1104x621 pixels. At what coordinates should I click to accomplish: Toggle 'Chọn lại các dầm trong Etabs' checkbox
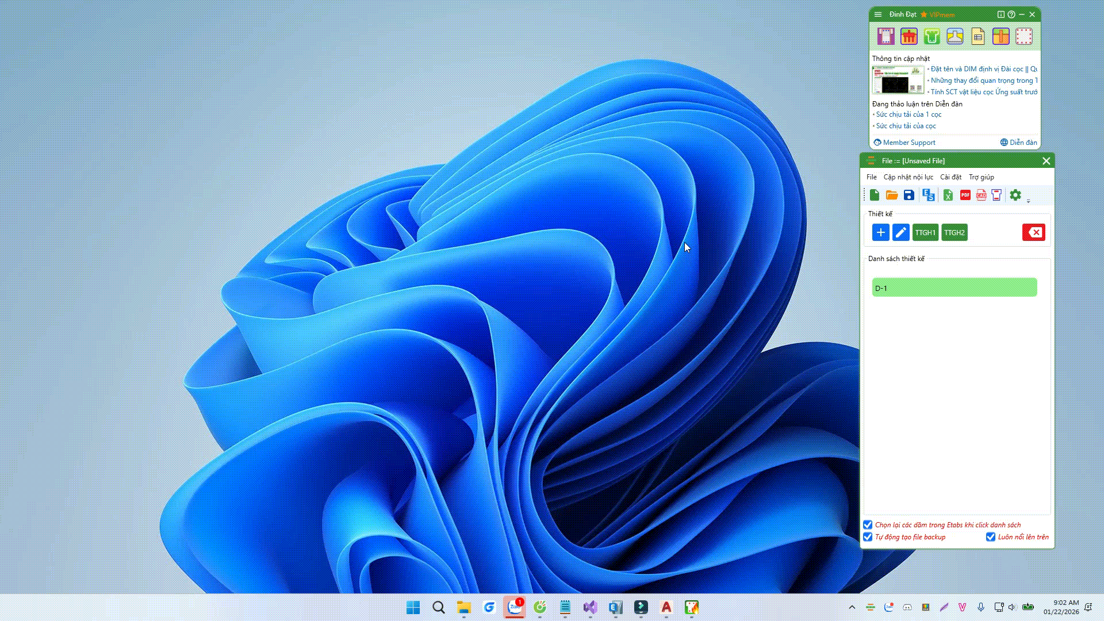[868, 525]
